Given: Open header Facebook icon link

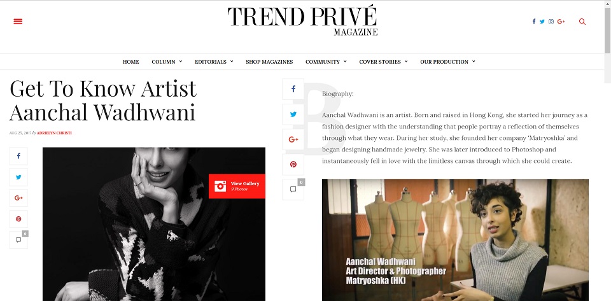Looking at the screenshot, I should coord(534,22).
